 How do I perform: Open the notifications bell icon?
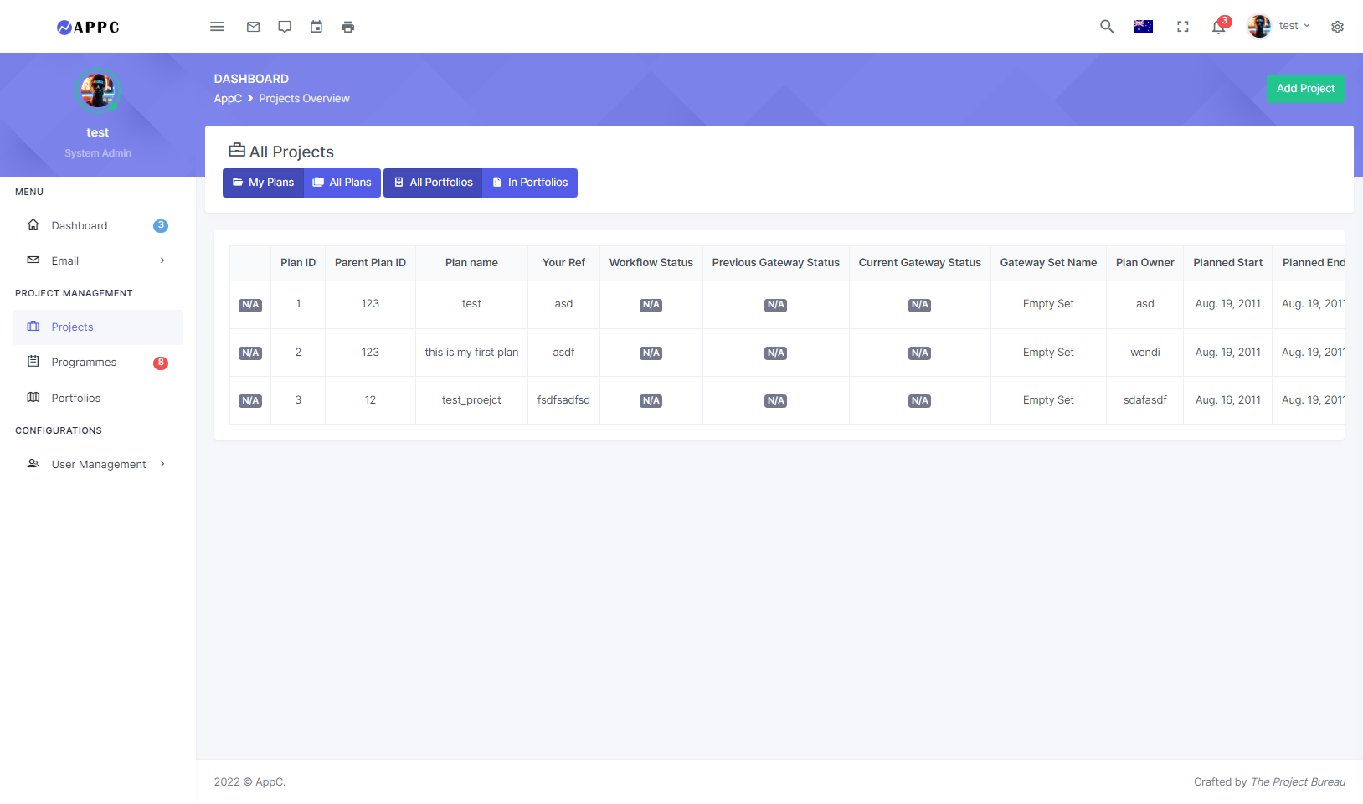click(1218, 27)
